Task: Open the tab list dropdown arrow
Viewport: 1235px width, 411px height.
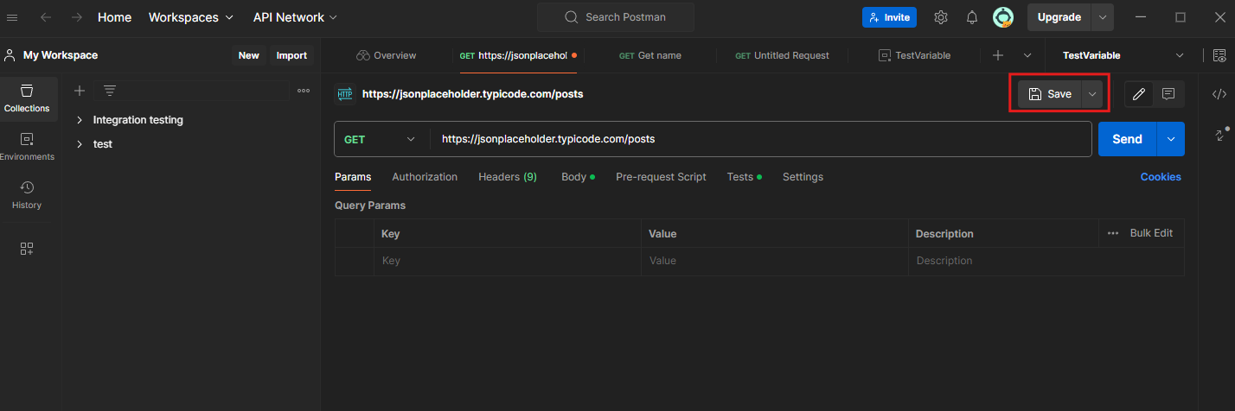Action: [1027, 55]
